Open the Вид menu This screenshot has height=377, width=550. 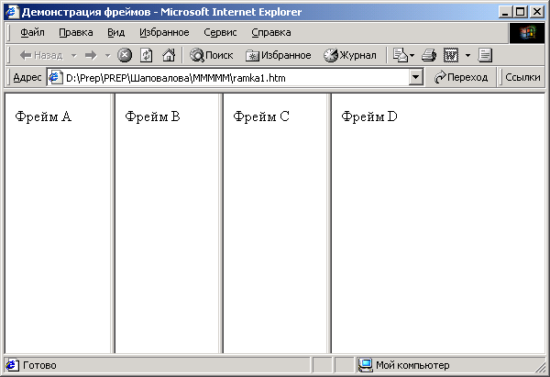click(x=116, y=32)
